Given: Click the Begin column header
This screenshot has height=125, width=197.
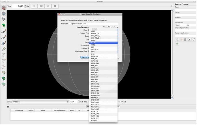Looking at the screenshot, I should click(x=72, y=110).
